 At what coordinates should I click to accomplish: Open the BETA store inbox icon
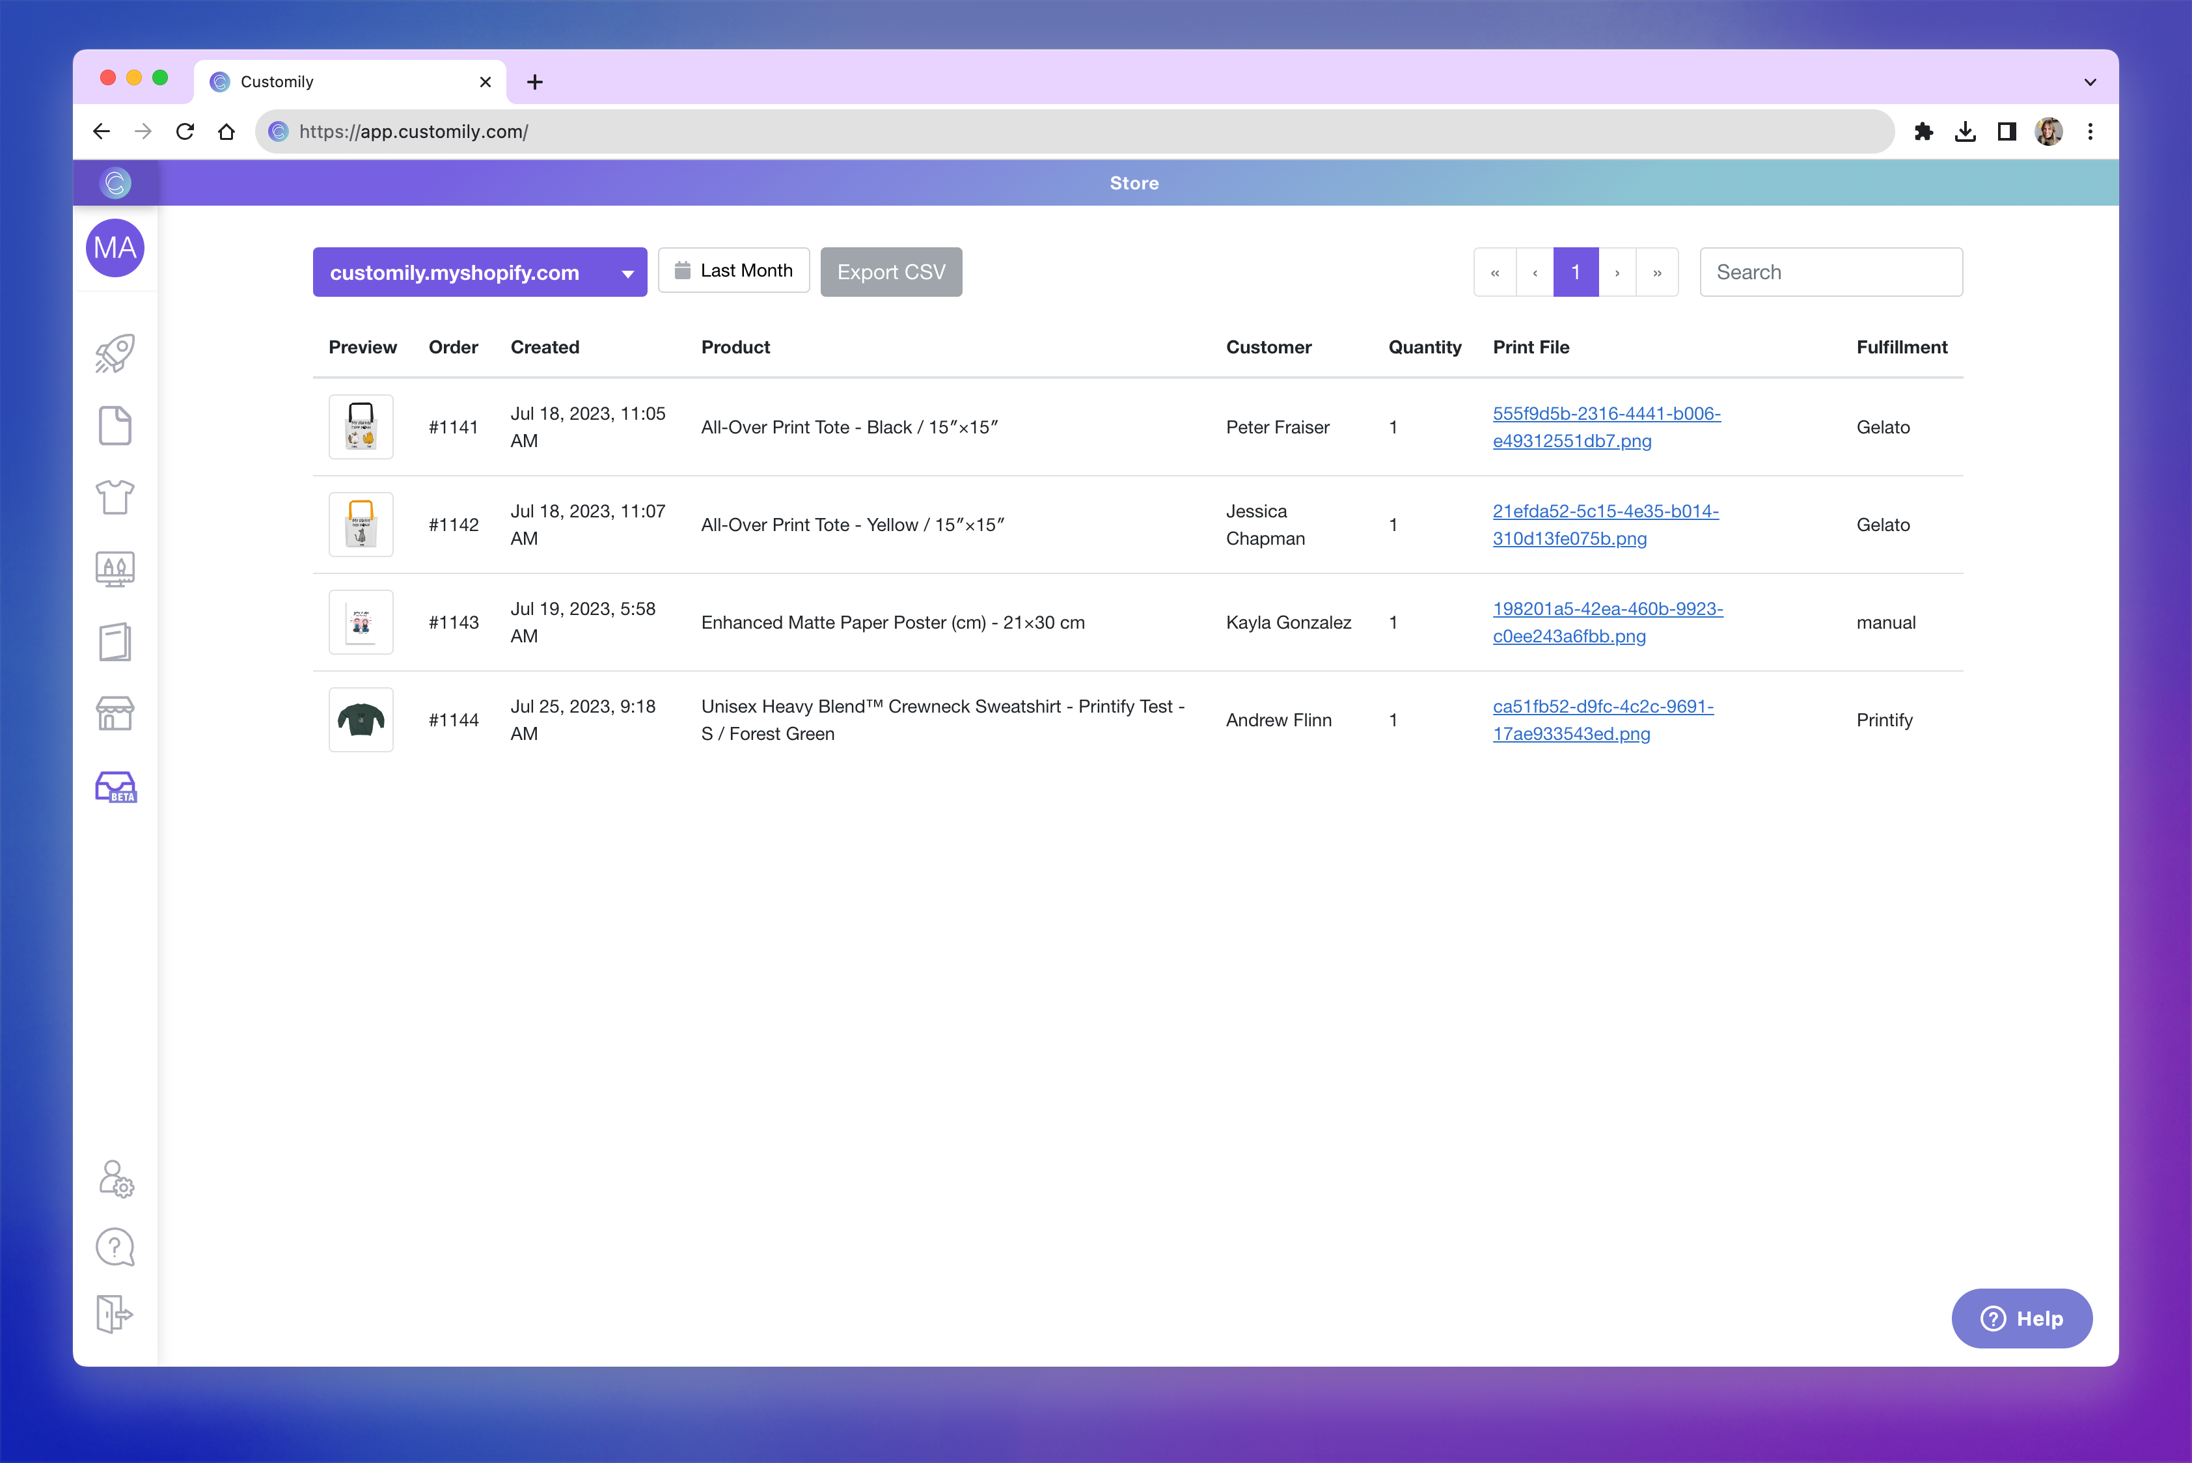click(x=116, y=787)
